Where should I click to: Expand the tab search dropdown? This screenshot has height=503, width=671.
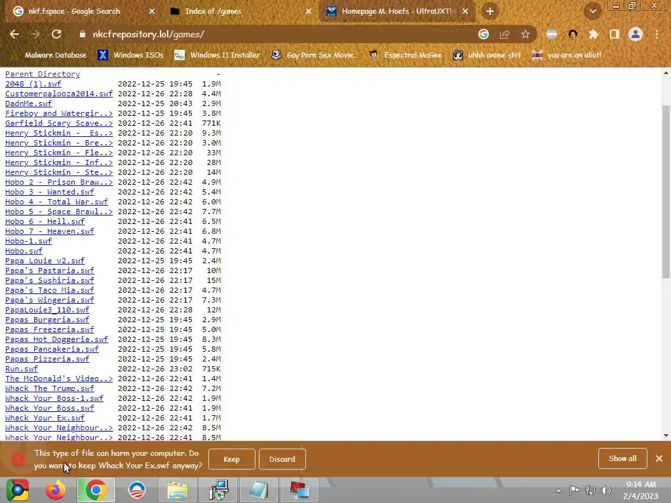592,11
